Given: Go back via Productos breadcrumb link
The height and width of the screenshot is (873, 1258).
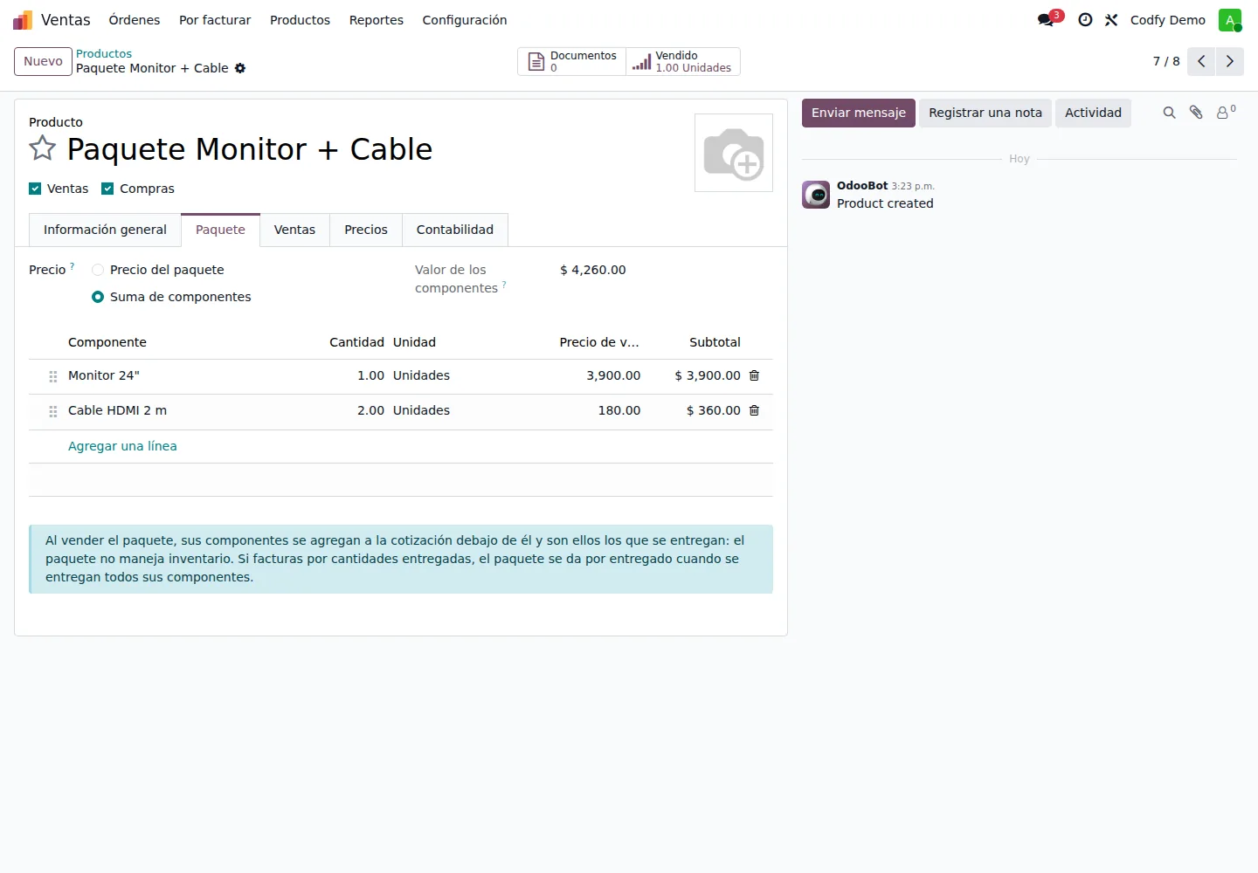Looking at the screenshot, I should [x=104, y=54].
